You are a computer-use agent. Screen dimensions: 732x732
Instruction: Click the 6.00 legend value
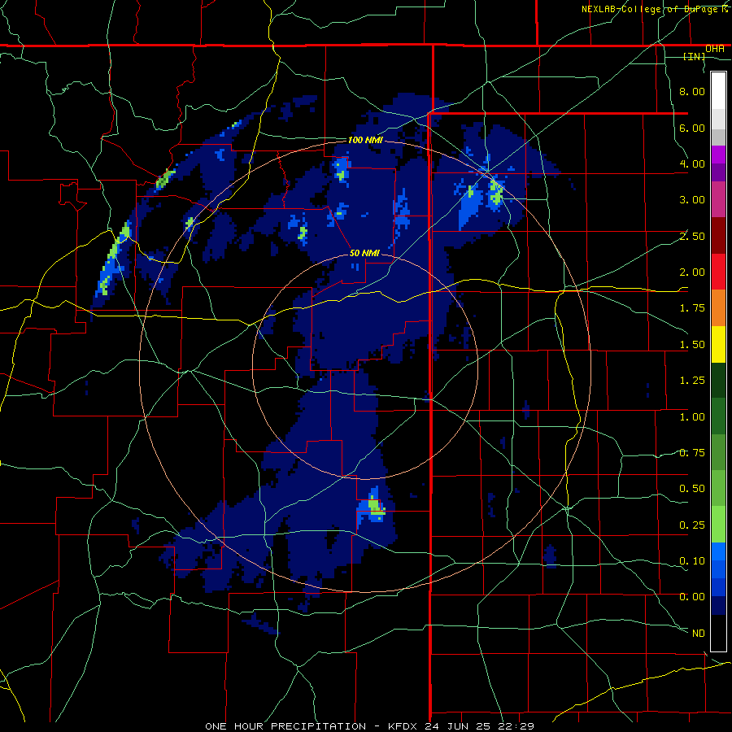pos(692,128)
